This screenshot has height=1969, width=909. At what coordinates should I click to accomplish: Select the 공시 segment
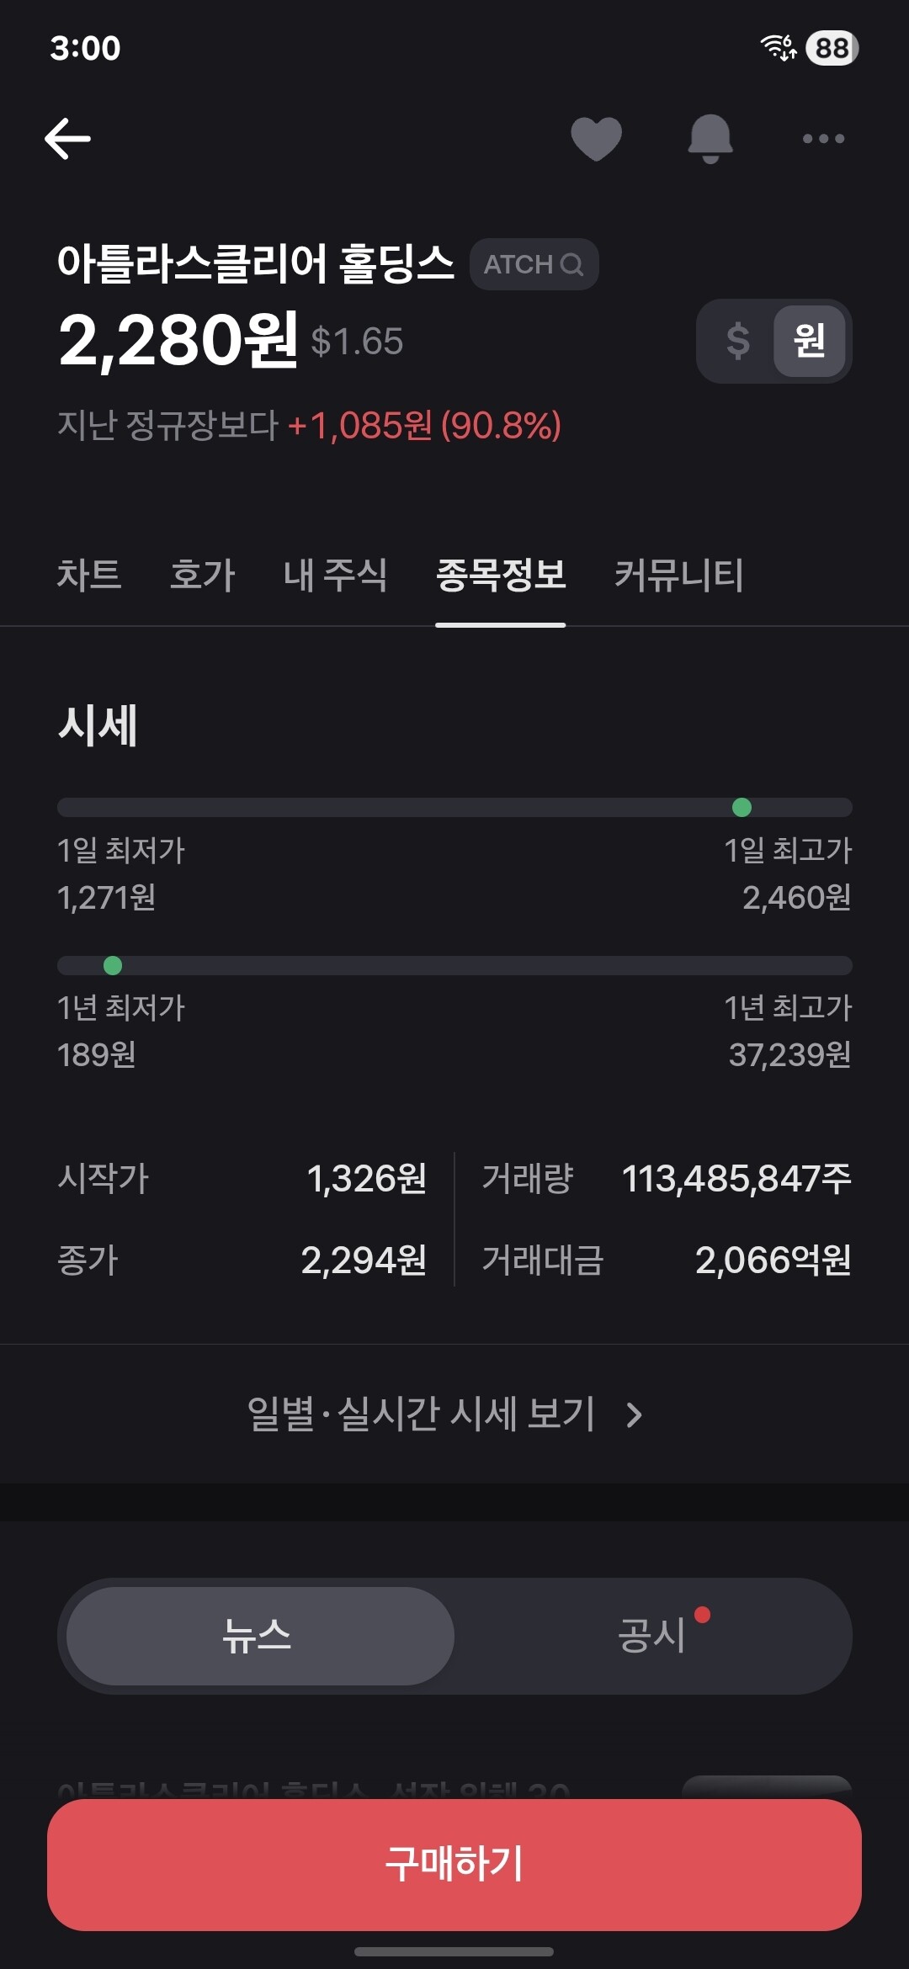652,1636
